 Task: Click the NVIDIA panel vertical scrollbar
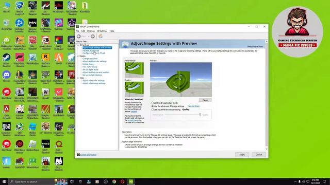tap(267, 96)
